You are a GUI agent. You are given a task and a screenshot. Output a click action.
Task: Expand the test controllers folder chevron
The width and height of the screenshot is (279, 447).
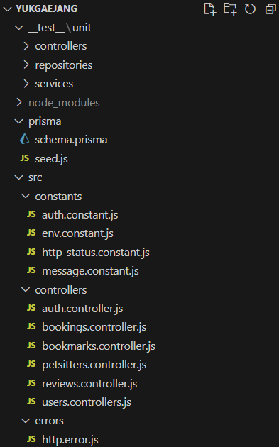click(x=26, y=46)
